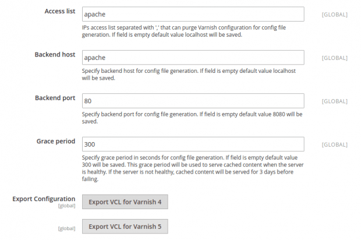Click the global tag under Export Configuration

click(66, 206)
